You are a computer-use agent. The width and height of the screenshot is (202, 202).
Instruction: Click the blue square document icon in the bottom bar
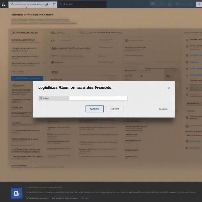[16, 193]
